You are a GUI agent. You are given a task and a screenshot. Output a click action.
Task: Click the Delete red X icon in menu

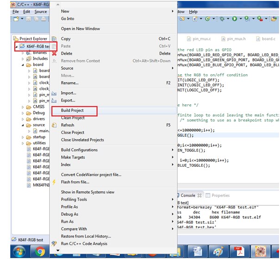coord(54,53)
